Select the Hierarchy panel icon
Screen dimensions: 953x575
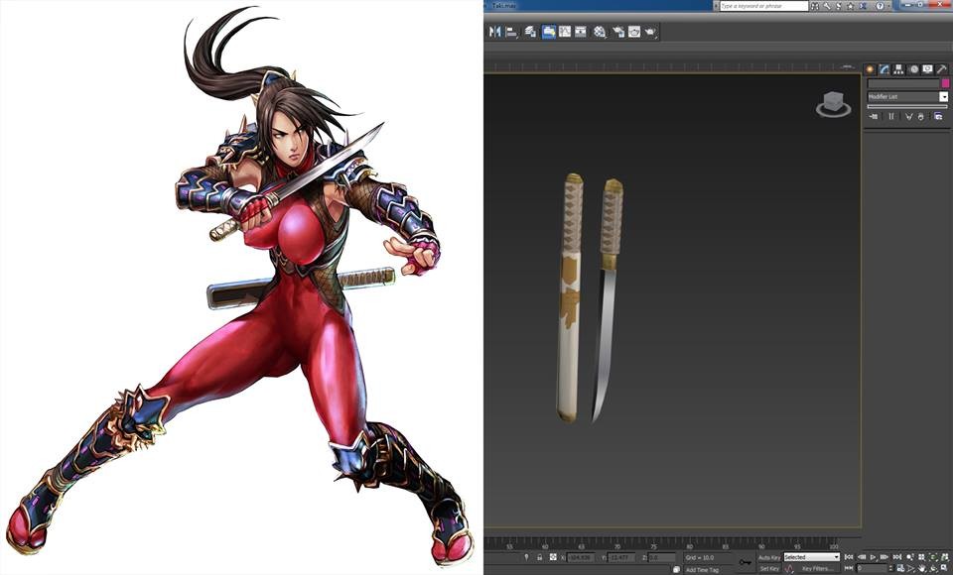[x=898, y=67]
